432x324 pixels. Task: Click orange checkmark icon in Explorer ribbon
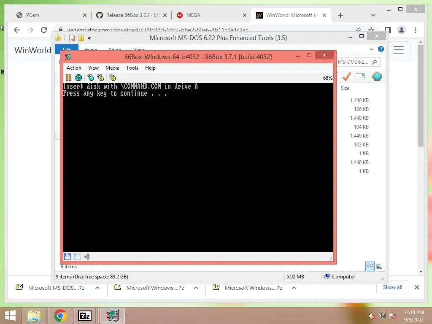[346, 76]
